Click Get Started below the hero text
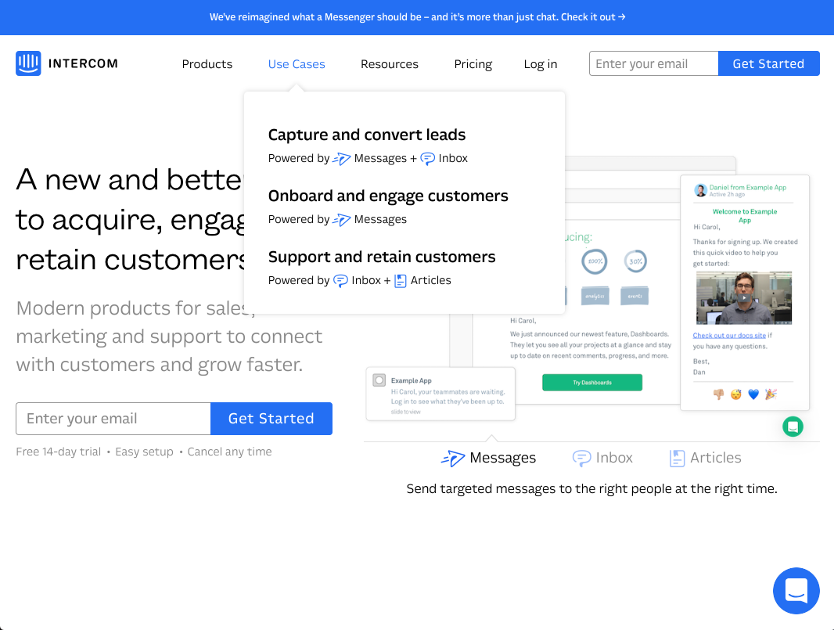834x630 pixels. (271, 419)
